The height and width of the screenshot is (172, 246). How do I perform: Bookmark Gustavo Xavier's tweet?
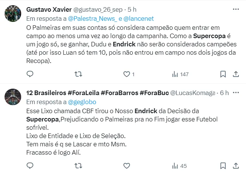point(223,74)
